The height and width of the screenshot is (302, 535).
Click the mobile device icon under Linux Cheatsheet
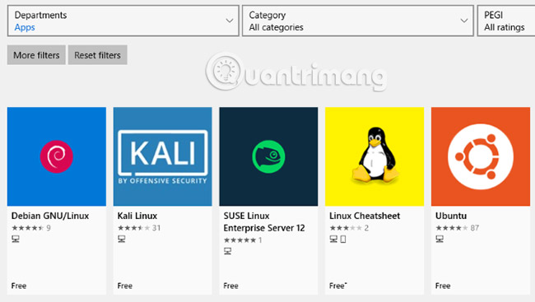(343, 239)
